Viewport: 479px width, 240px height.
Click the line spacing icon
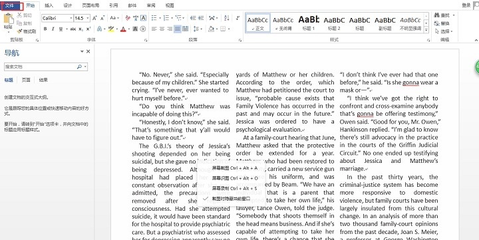tap(196, 29)
